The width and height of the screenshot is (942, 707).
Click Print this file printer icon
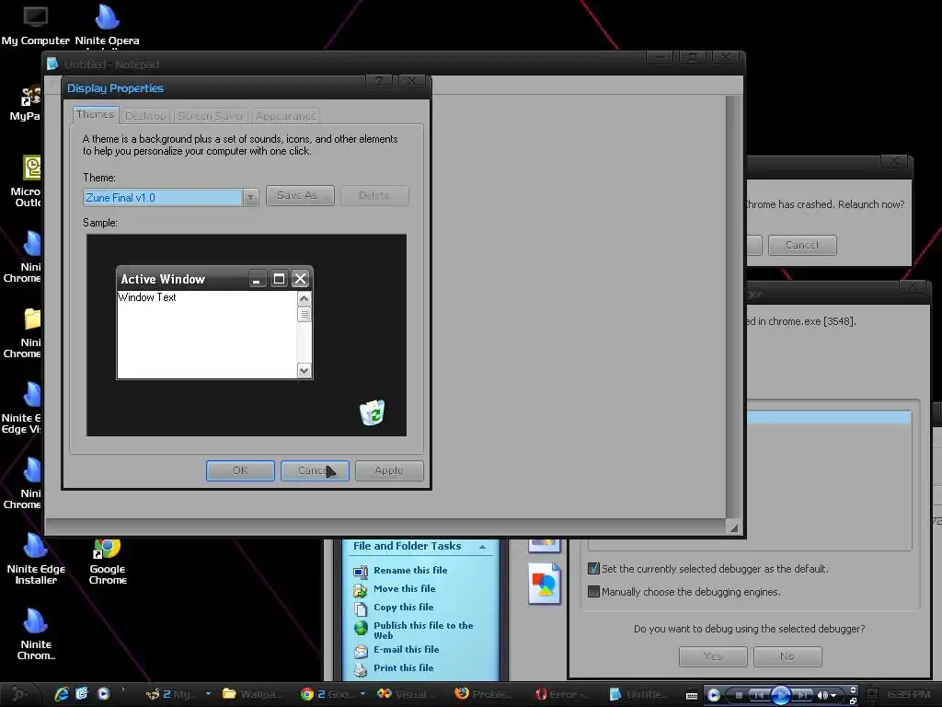click(361, 669)
